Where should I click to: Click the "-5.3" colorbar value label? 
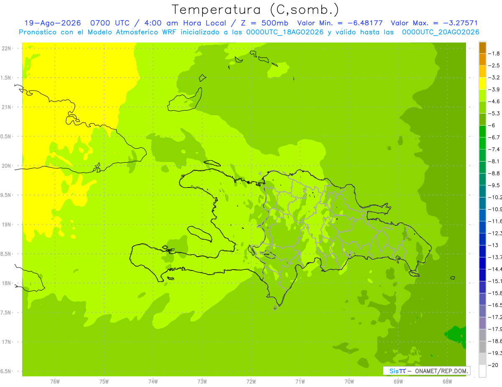click(495, 114)
